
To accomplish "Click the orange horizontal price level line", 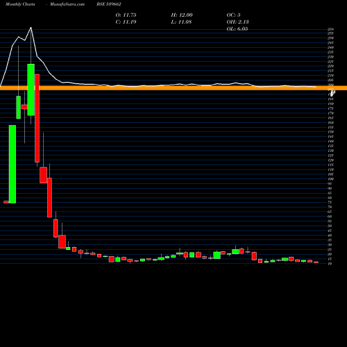I will coord(173,88).
